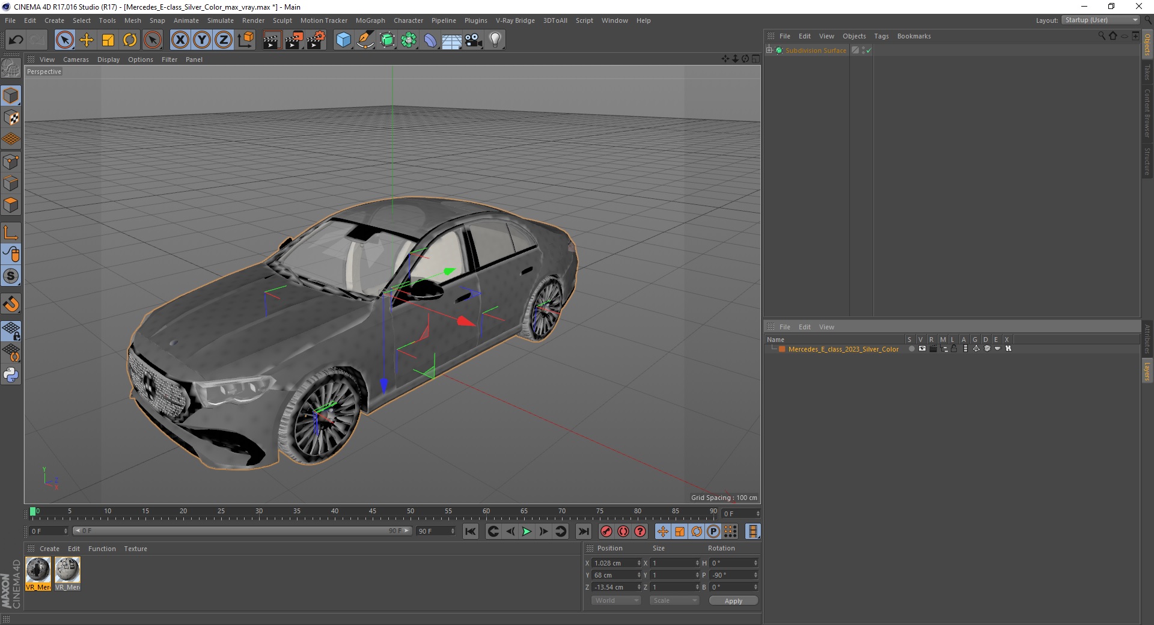Toggle Subdivision Surface enable checkmark

(x=869, y=50)
